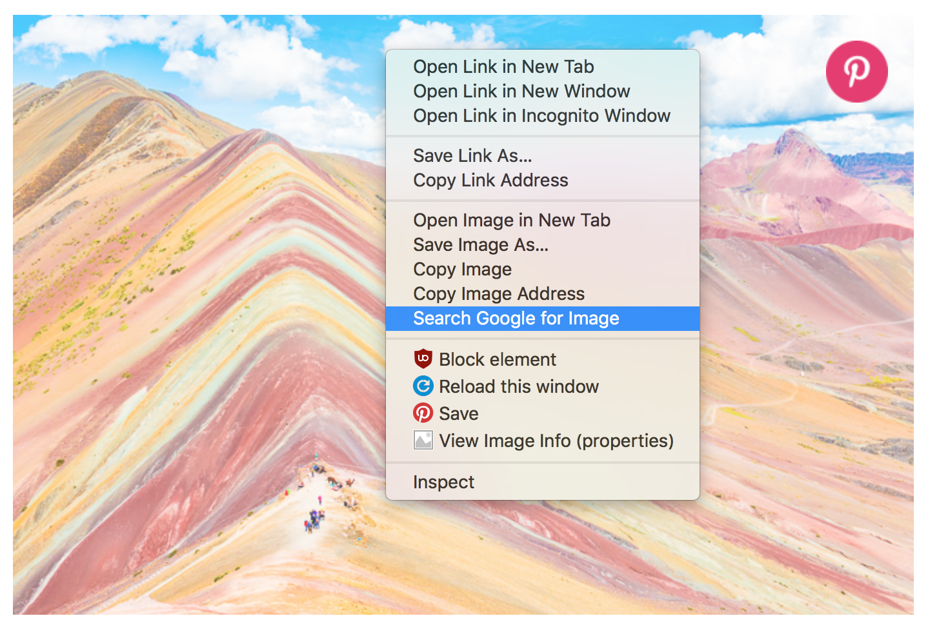
Task: Choose Save Image As
Action: 481,245
